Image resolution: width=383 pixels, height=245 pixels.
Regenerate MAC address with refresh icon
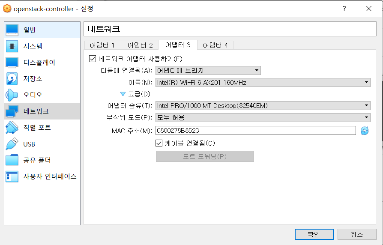(x=365, y=131)
